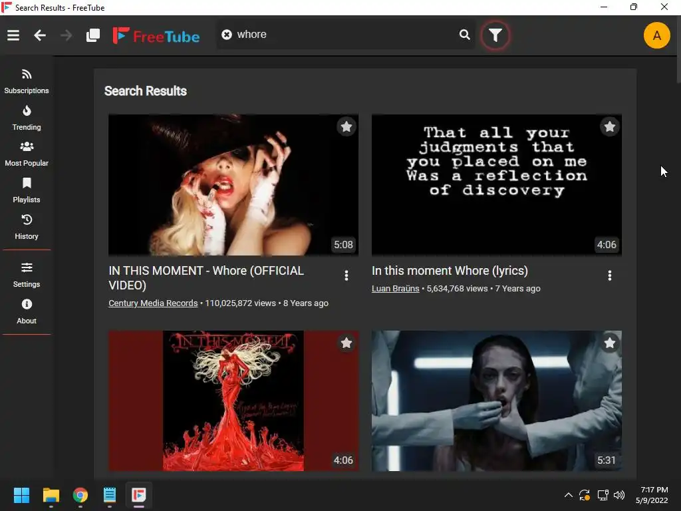
Task: Play the 5:31 video thumbnail
Action: click(x=496, y=401)
